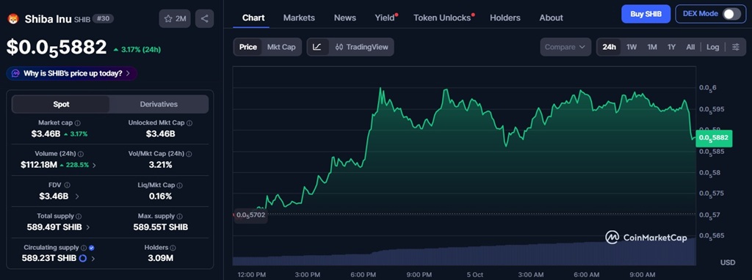752x280 pixels.
Task: Click Liq/Mkt Cap info icon
Action: click(x=179, y=185)
